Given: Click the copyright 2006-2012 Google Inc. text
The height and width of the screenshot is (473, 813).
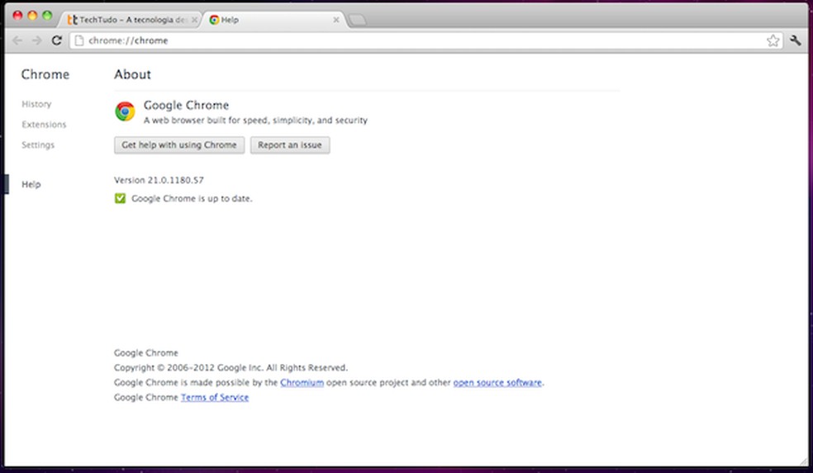Looking at the screenshot, I should point(231,368).
